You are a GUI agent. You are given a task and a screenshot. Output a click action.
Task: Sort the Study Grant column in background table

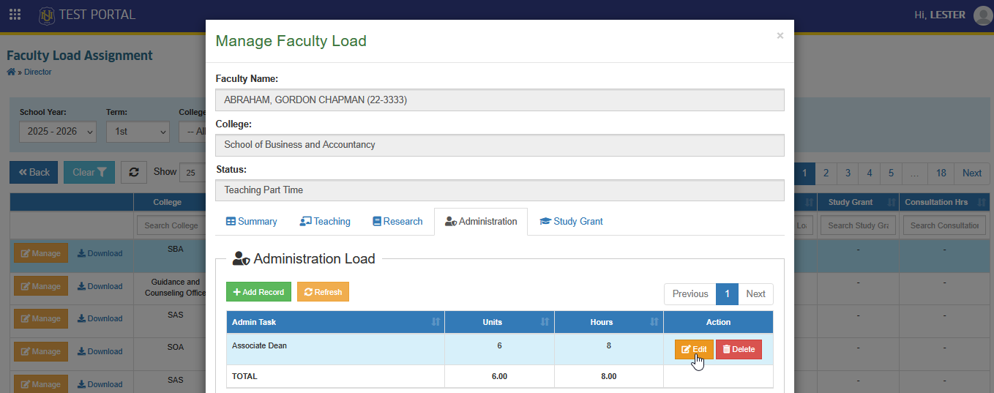coord(891,202)
